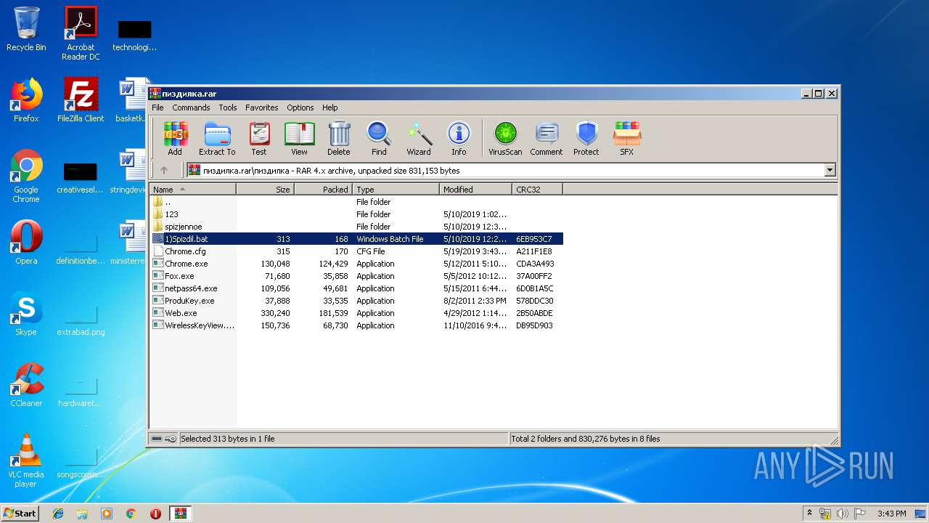Sort by Packed column header

pyautogui.click(x=323, y=190)
